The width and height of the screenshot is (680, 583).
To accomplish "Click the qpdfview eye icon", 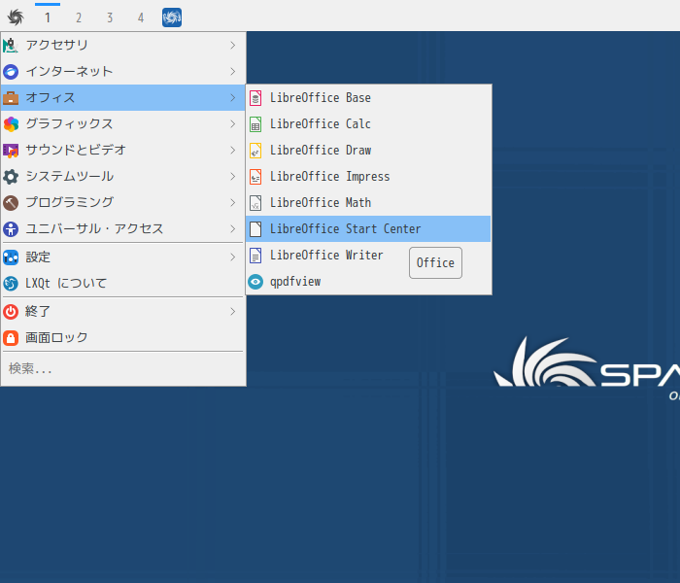I will coord(255,282).
